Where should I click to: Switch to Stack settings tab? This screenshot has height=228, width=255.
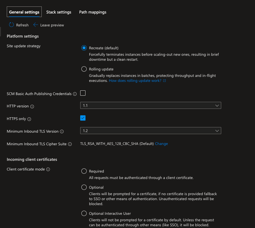tap(59, 12)
